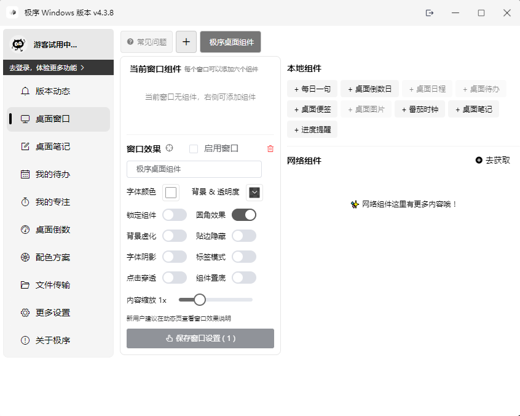
Task: Open 桌面笔记 in the sidebar
Action: [58, 146]
